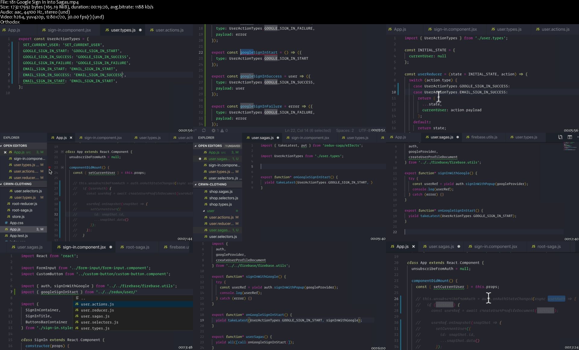Viewport: 579px width, 350px height.
Task: Click the unsaved dot on user.types.js tab
Action: [140, 30]
